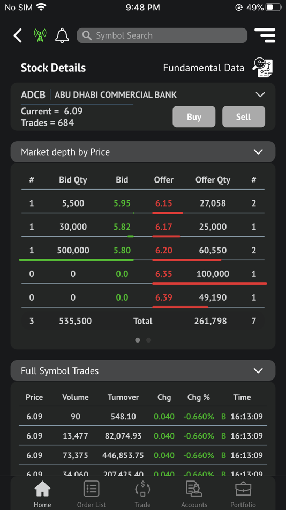The height and width of the screenshot is (510, 286).
Task: Open the hamburger menu icon
Action: point(265,35)
